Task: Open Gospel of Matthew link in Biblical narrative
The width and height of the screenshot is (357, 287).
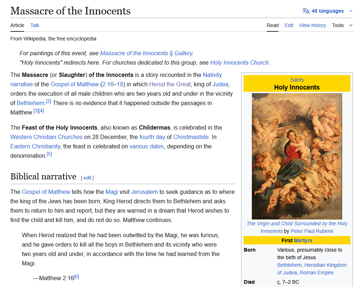Action: pyautogui.click(x=46, y=192)
